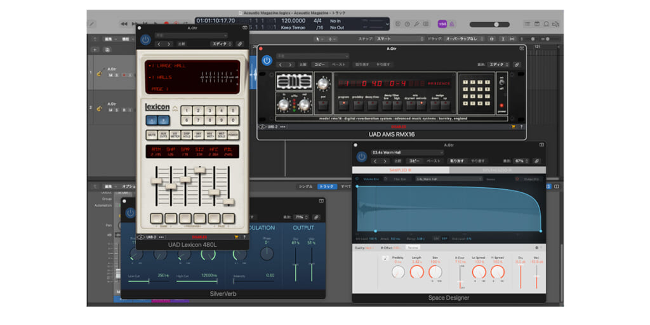Open the スマート snap dropdown

[399, 39]
